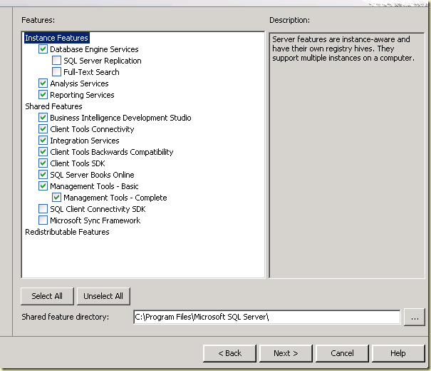Viewport: 431px width, 371px height.
Task: Click the Unselect All button
Action: click(103, 296)
